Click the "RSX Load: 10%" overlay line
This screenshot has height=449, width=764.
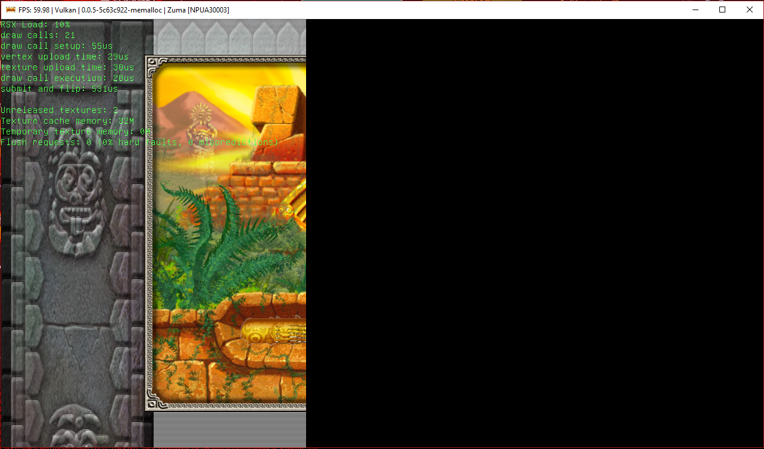(x=35, y=24)
